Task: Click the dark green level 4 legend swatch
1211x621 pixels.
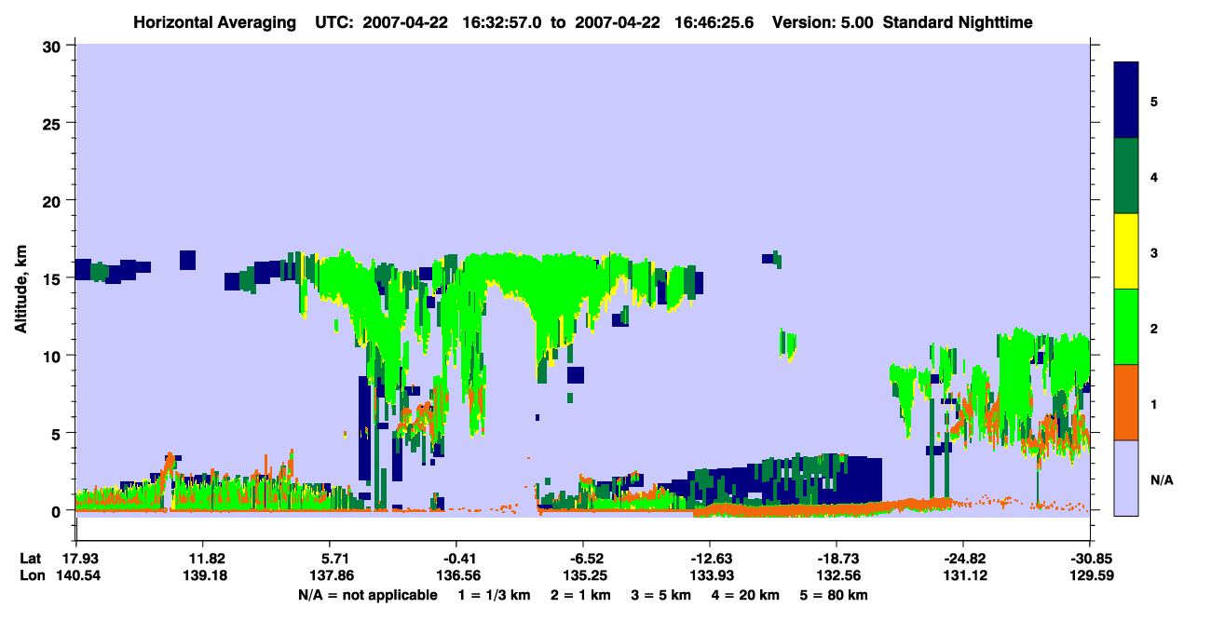Action: click(1126, 176)
